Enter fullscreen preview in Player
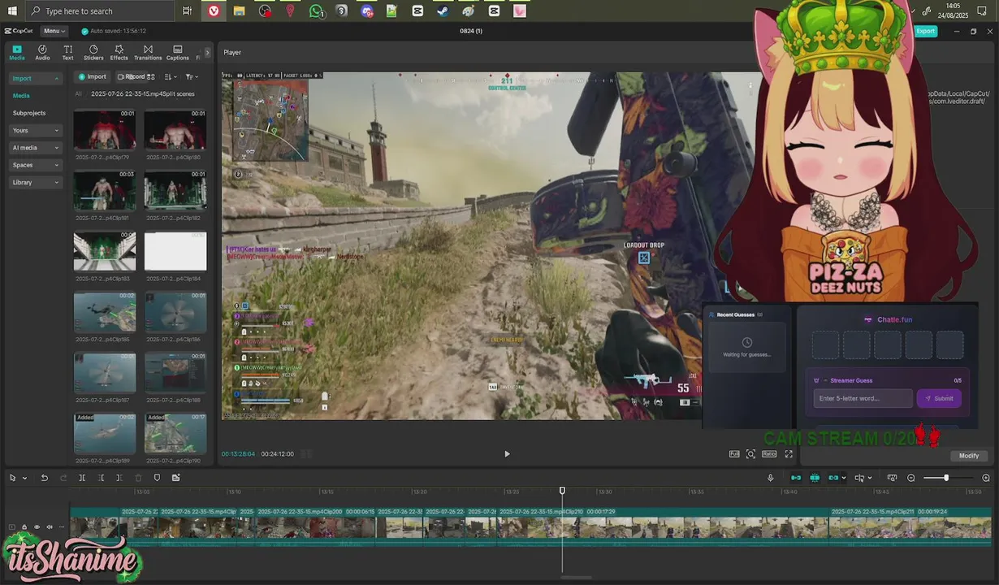Viewport: 999px width, 585px height. pyautogui.click(x=789, y=454)
